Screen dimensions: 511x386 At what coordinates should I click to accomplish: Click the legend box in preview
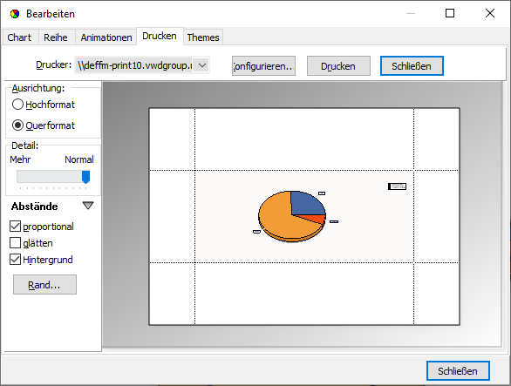[x=397, y=186]
